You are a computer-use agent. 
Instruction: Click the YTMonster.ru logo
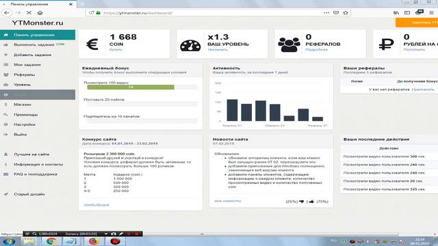pos(38,23)
